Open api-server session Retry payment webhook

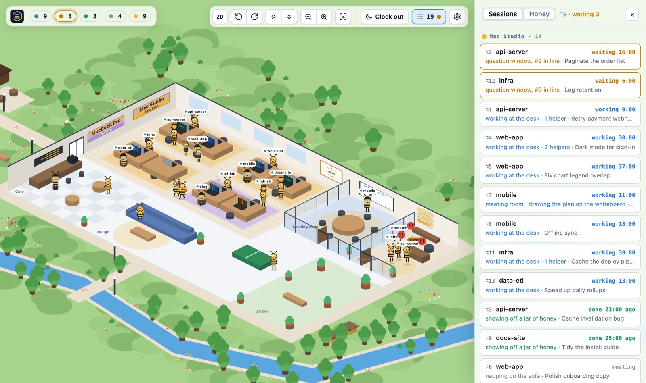click(560, 114)
